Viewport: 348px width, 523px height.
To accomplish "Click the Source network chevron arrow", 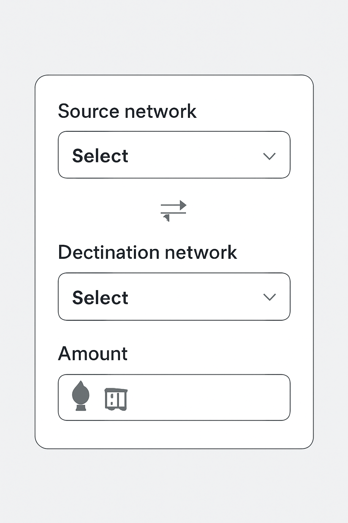I will click(x=269, y=156).
